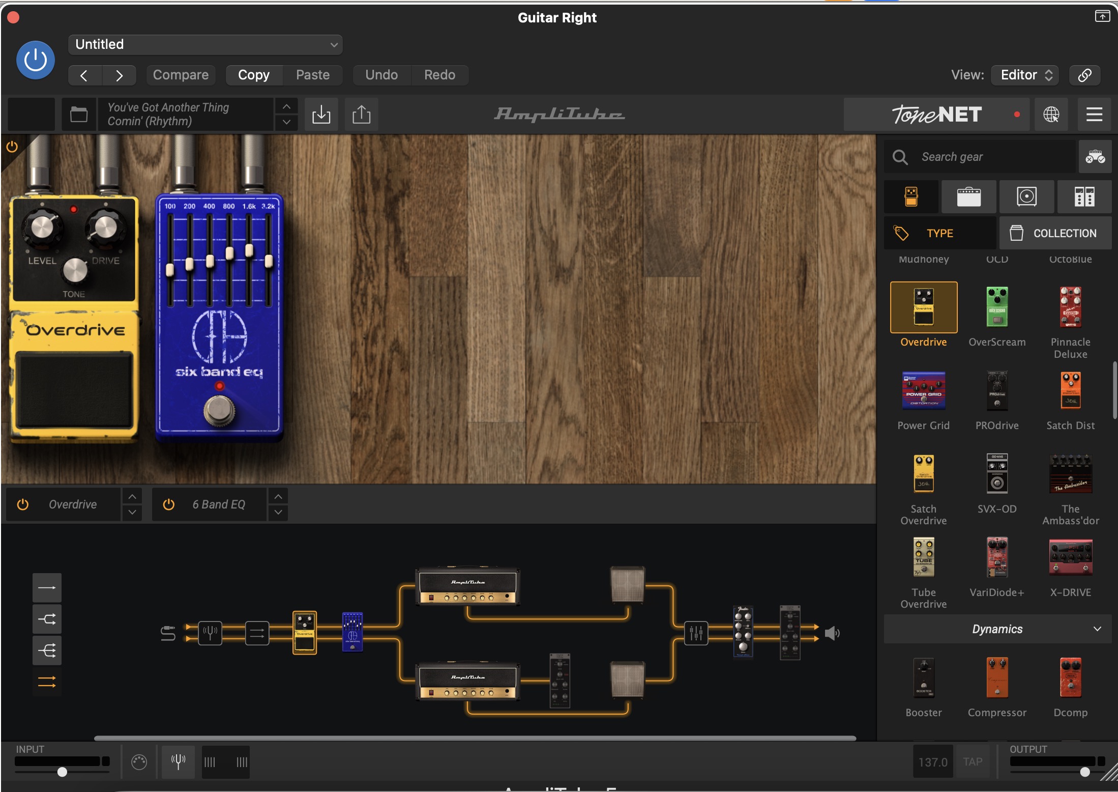Click the save preset download icon

(x=321, y=115)
